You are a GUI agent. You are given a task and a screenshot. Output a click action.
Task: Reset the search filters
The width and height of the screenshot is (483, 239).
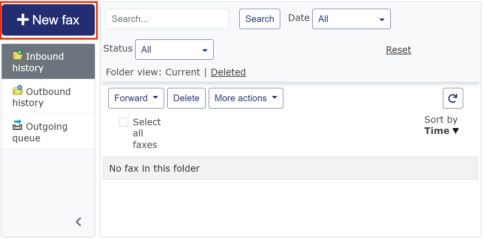[398, 50]
